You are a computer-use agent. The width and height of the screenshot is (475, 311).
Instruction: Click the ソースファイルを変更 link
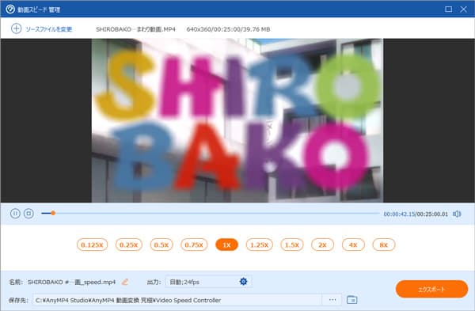[48, 29]
